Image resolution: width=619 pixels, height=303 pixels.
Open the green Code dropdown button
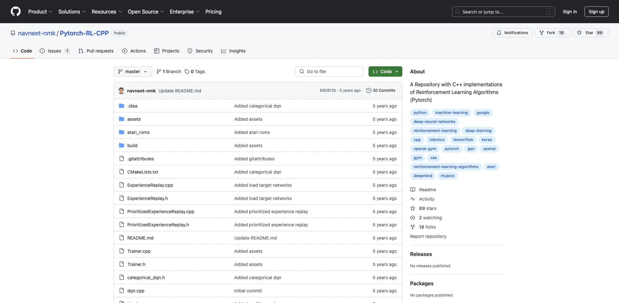tap(385, 71)
